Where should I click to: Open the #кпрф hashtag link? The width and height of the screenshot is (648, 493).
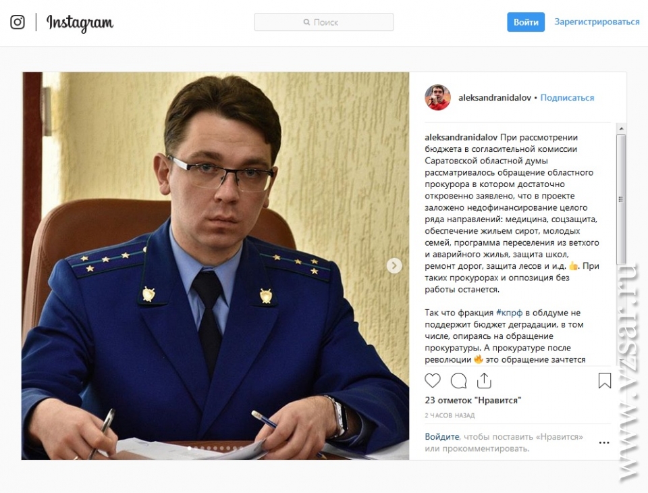click(x=509, y=313)
